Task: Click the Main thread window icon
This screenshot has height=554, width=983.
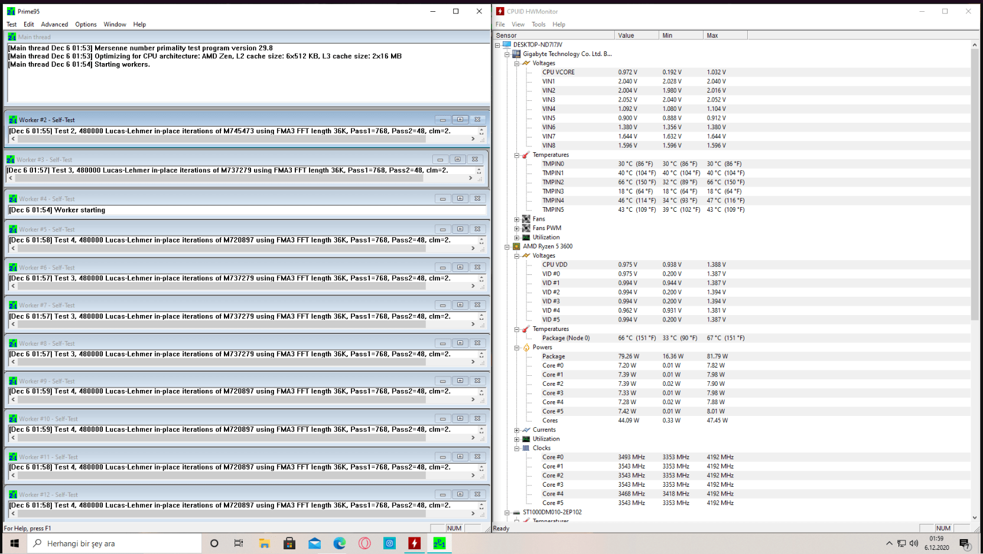Action: coord(12,37)
